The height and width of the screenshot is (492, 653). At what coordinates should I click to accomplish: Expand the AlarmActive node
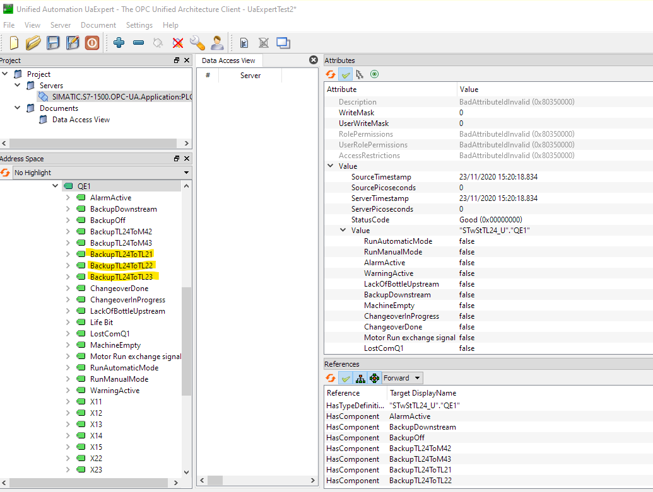(x=68, y=198)
